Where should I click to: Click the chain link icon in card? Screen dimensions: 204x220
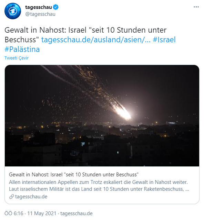click(11, 197)
